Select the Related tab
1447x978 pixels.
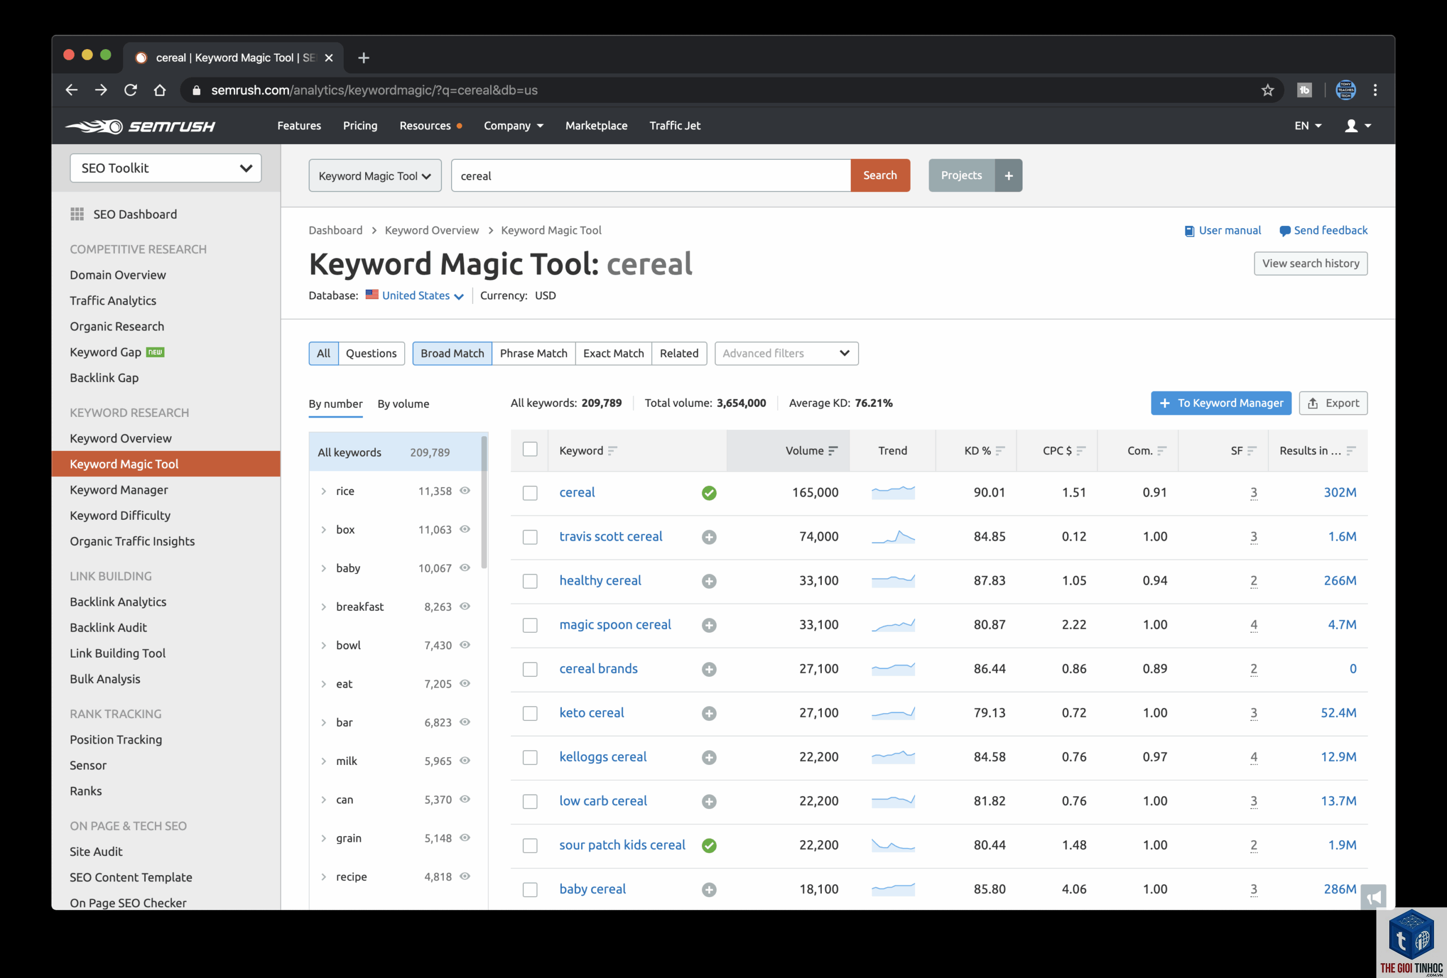(679, 354)
